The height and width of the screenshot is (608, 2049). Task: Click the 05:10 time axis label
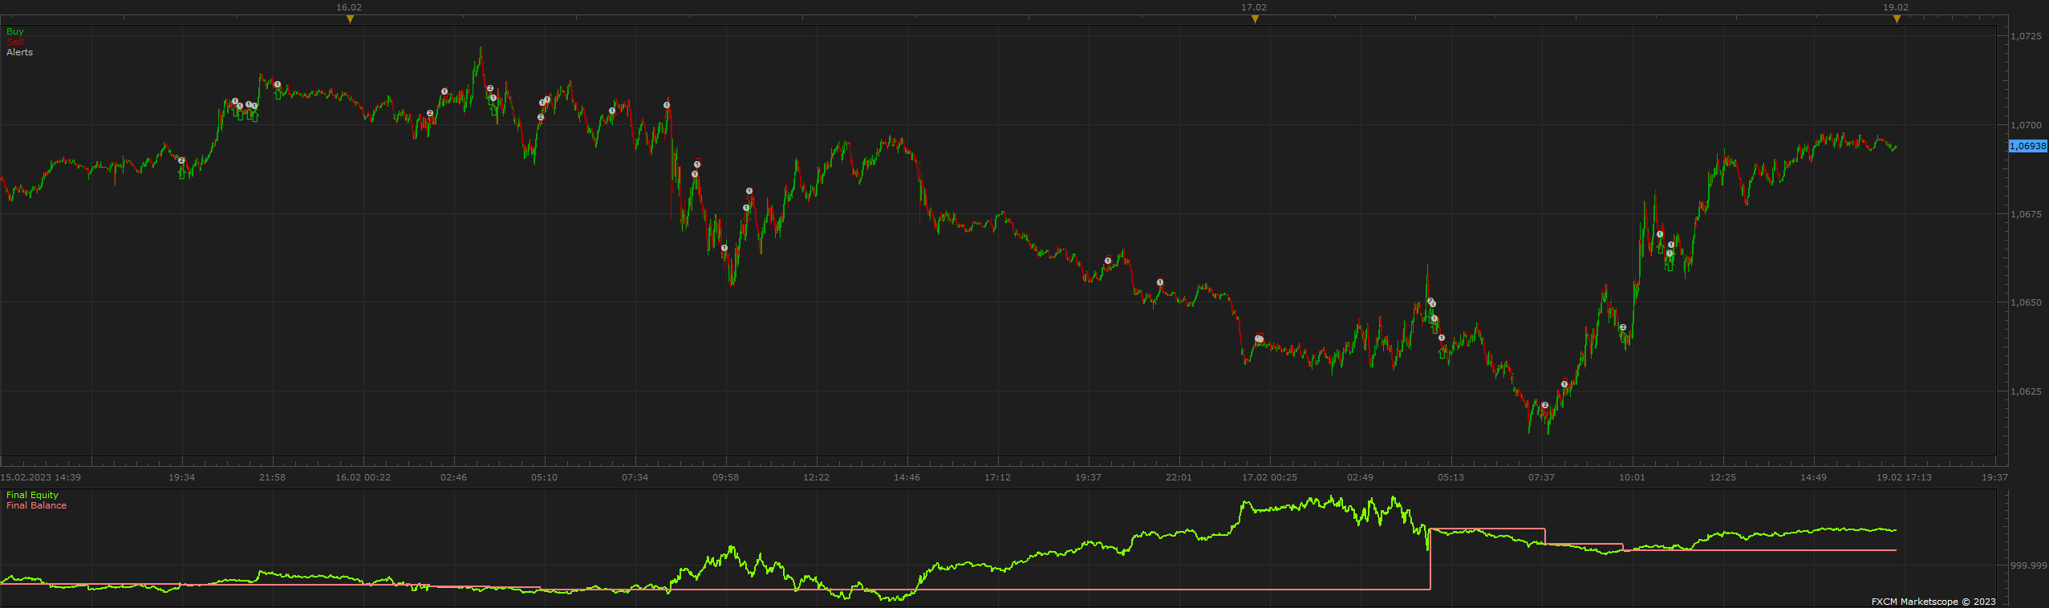tap(544, 477)
